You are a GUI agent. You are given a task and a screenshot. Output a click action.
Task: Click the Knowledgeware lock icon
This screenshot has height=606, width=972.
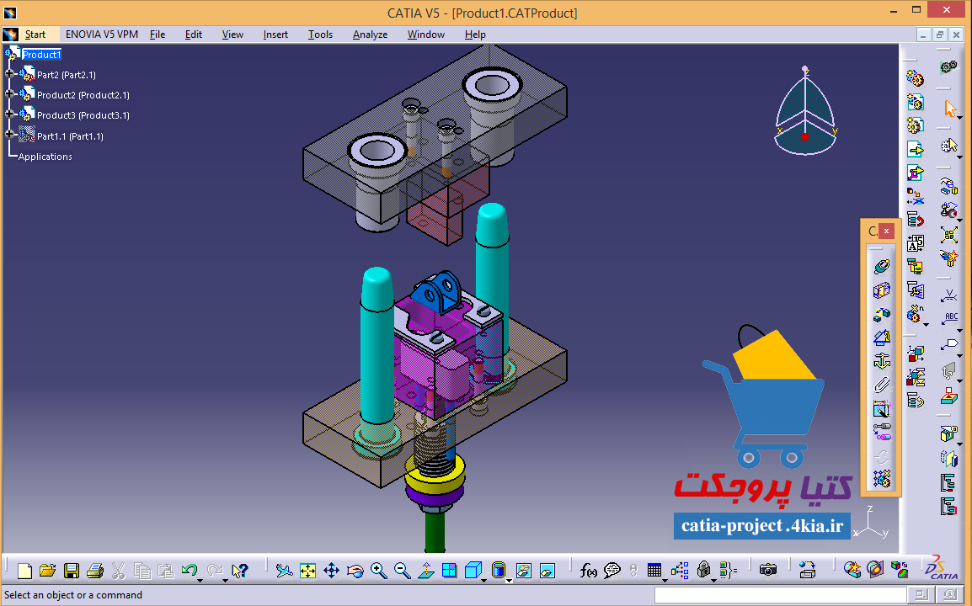[703, 570]
